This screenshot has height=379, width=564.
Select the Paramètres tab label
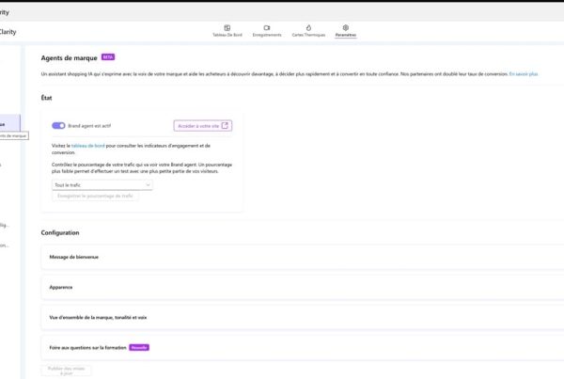point(346,35)
